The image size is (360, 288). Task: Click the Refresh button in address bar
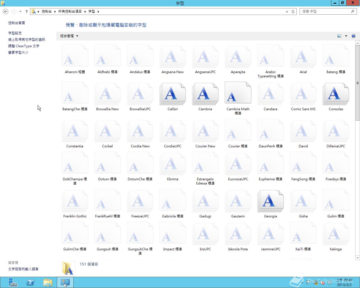click(x=293, y=12)
